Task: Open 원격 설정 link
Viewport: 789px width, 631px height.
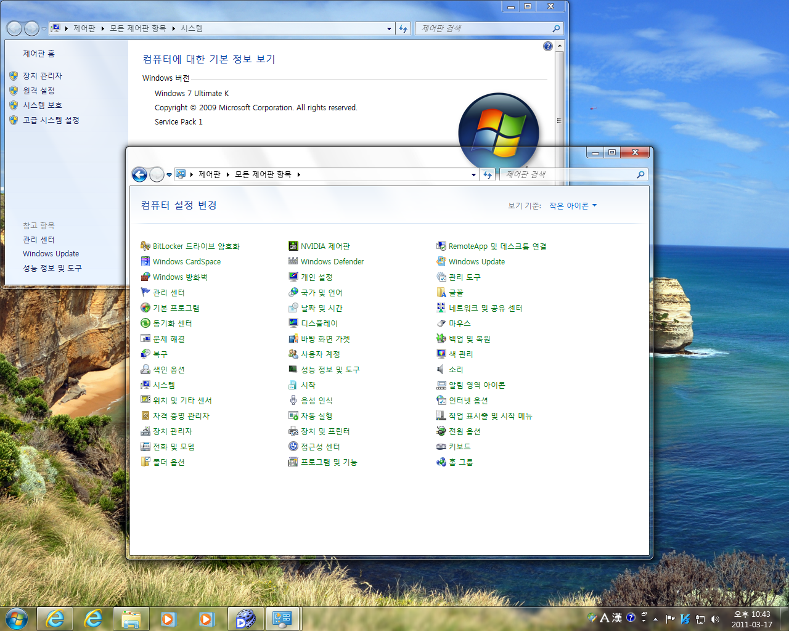Action: click(x=39, y=91)
